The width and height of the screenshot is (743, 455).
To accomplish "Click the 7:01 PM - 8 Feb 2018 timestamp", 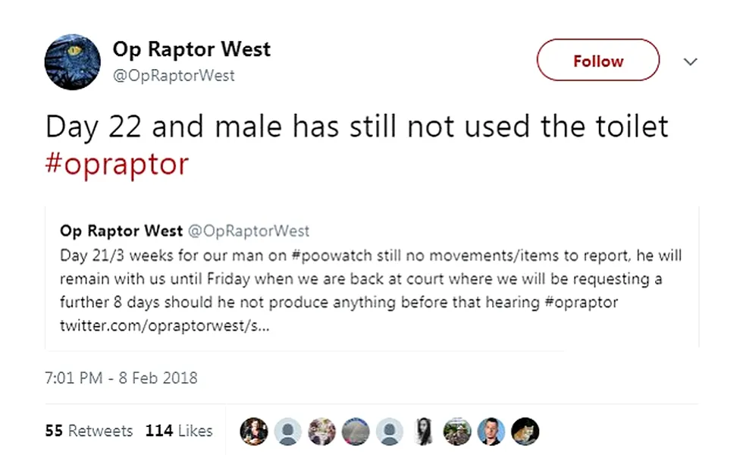I will click(x=121, y=378).
